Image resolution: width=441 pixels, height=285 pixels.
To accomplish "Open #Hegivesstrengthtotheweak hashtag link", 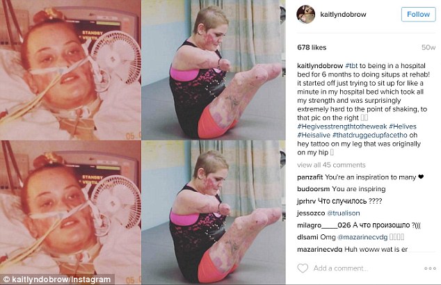I will coord(342,127).
